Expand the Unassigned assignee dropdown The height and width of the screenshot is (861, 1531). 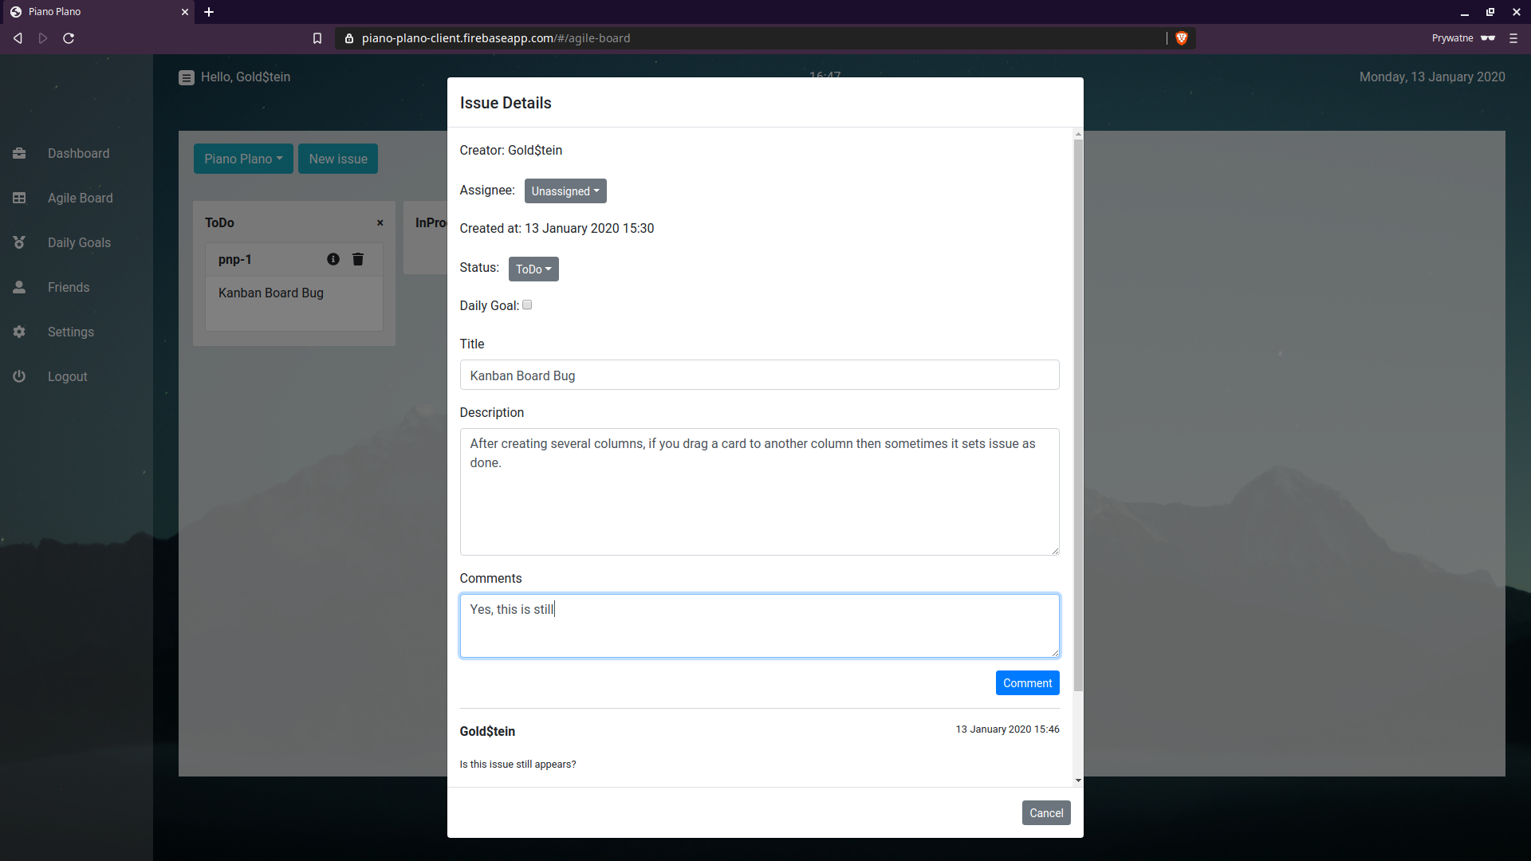pos(565,191)
